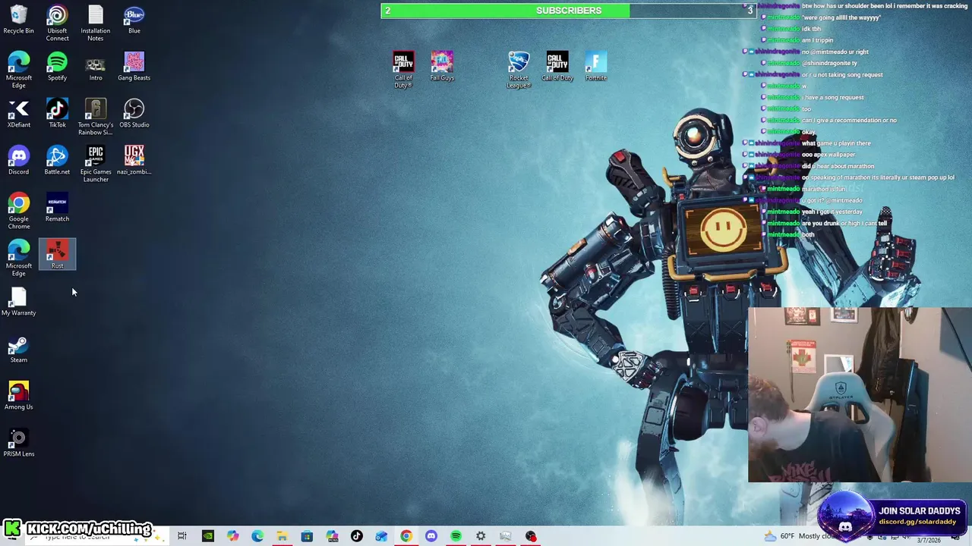Viewport: 972px width, 546px height.
Task: Switch to Spotify on the taskbar
Action: 456,536
